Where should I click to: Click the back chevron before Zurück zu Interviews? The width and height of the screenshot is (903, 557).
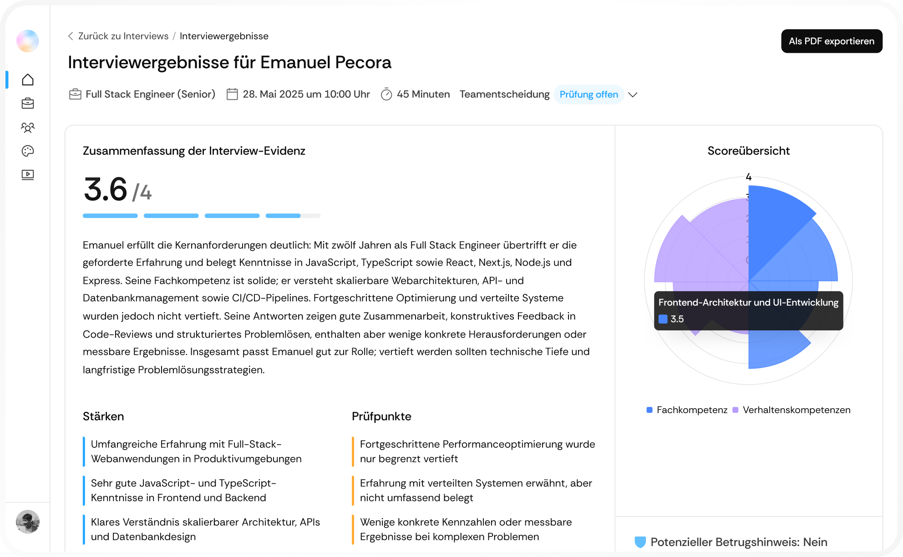(x=71, y=36)
